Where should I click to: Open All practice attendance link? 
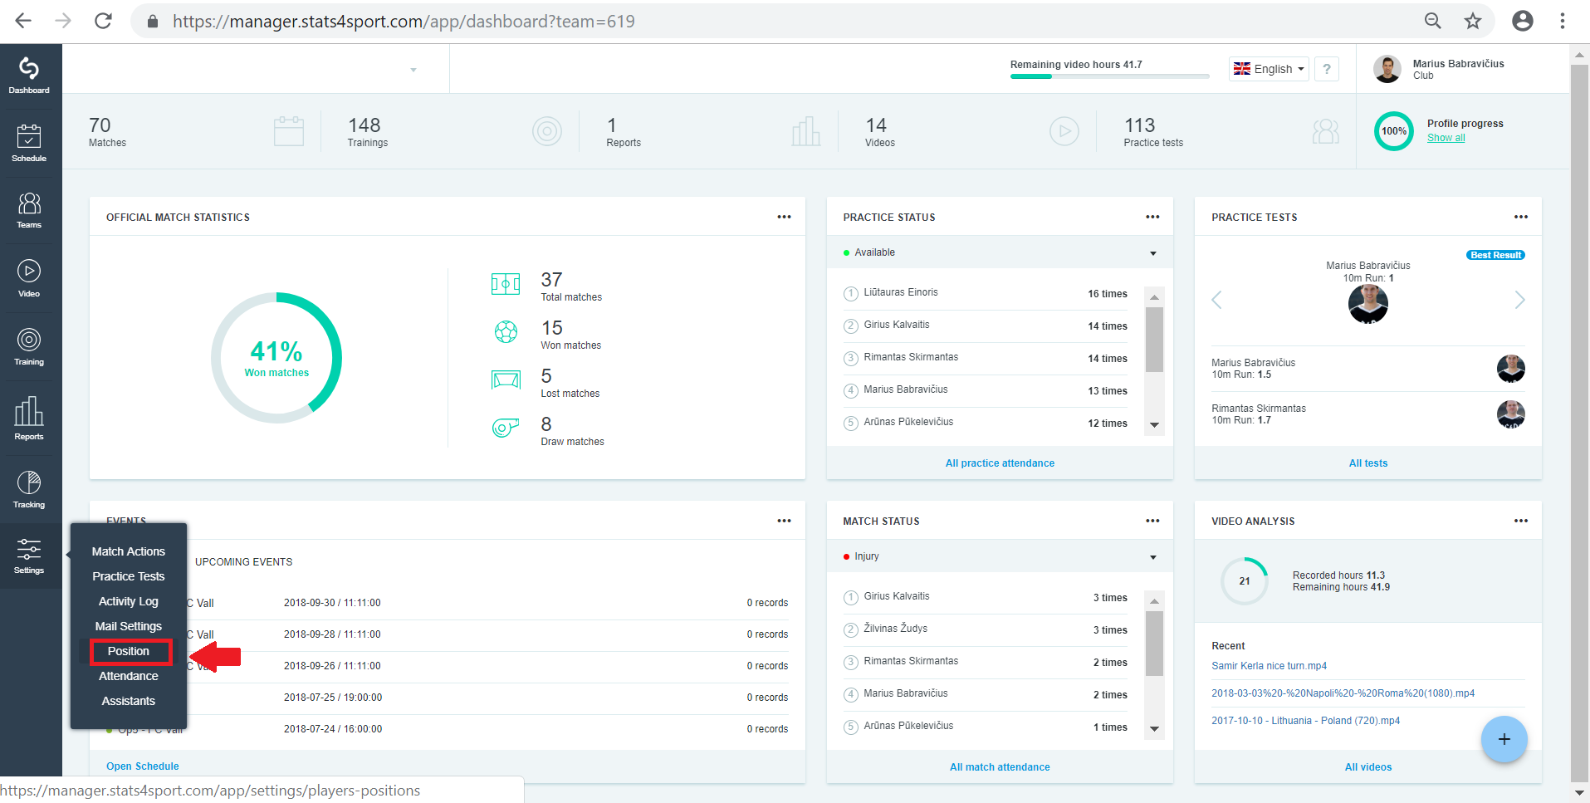click(1000, 463)
